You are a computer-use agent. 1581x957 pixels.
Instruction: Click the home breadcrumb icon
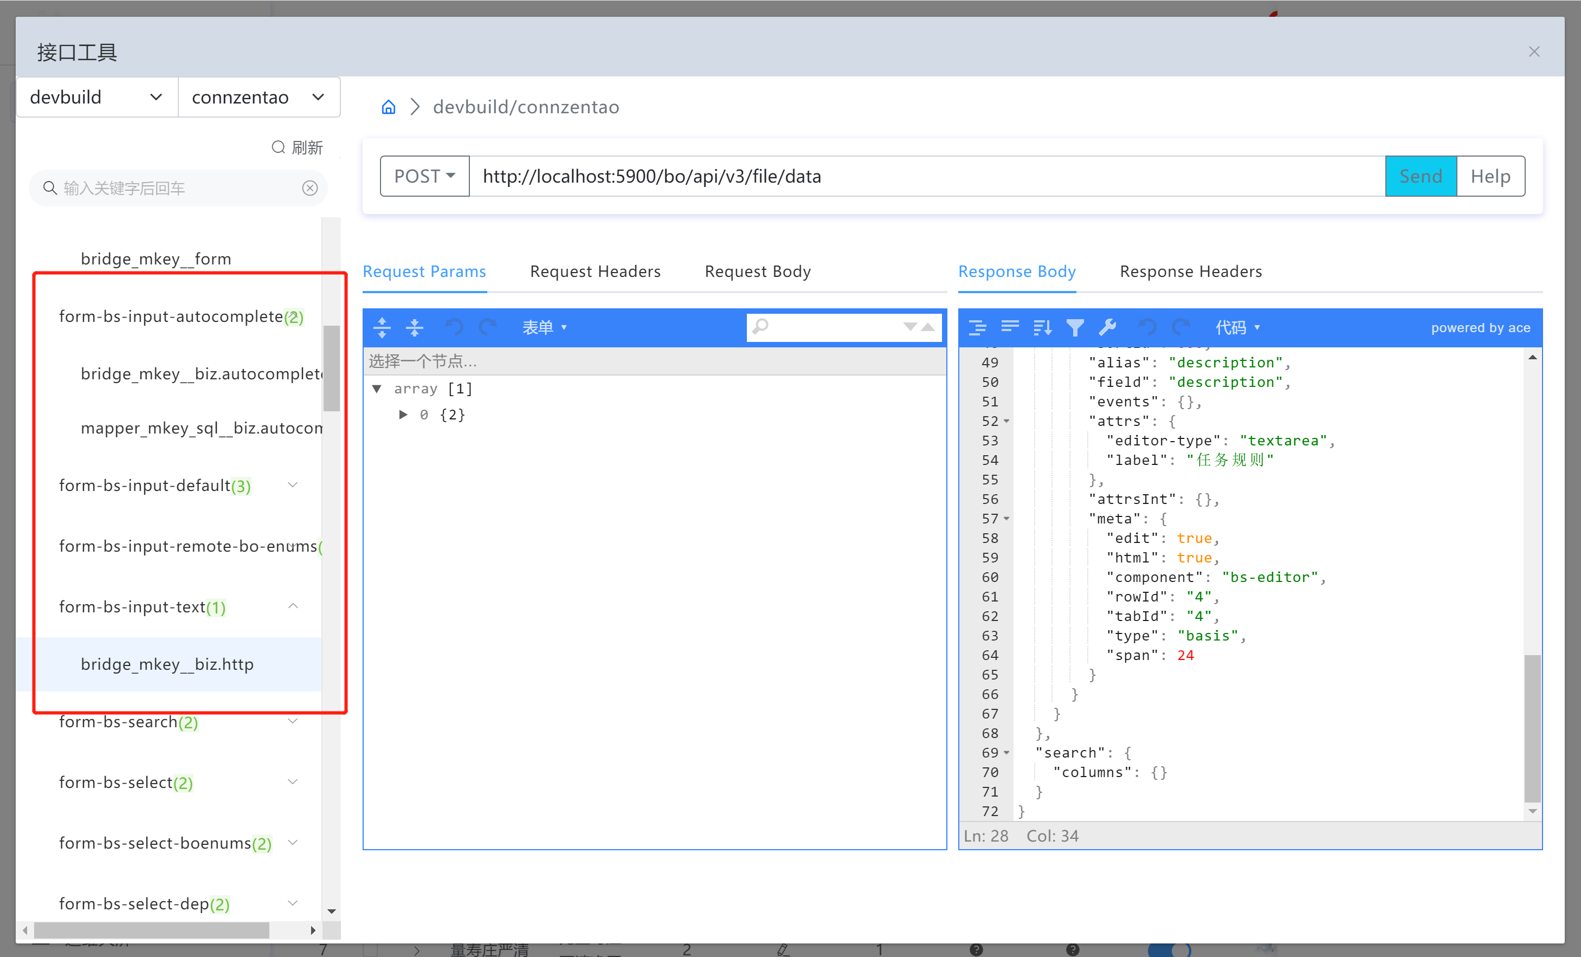388,107
